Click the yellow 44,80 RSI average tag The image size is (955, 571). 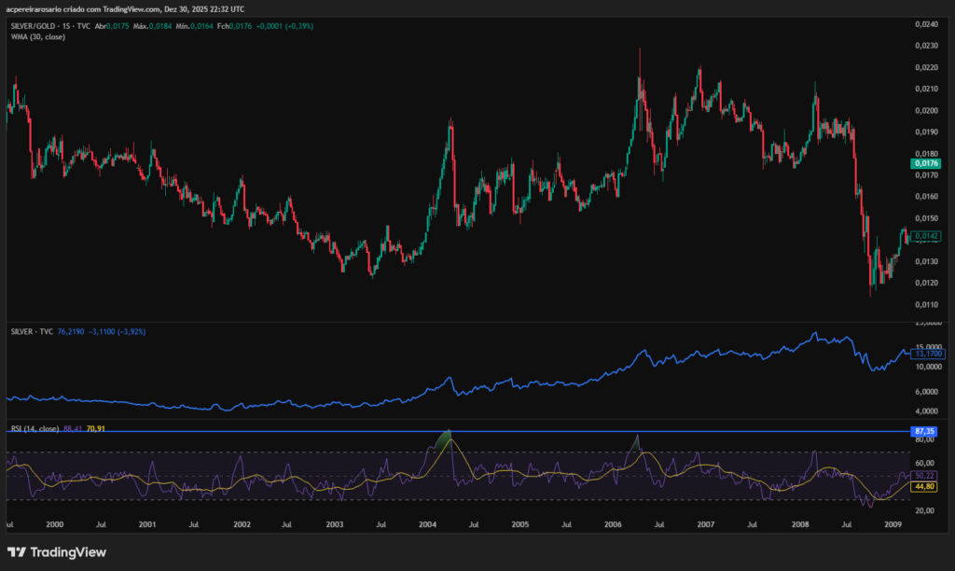click(x=924, y=486)
